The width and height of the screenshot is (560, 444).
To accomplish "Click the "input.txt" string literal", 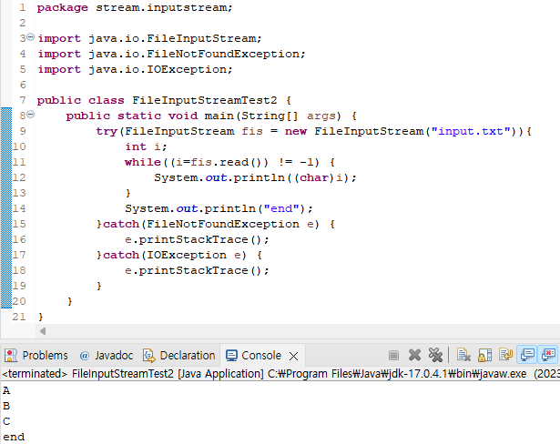I will (471, 131).
